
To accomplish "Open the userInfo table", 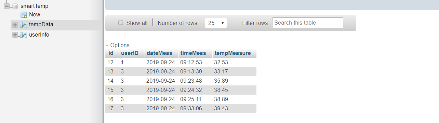I will (x=39, y=35).
